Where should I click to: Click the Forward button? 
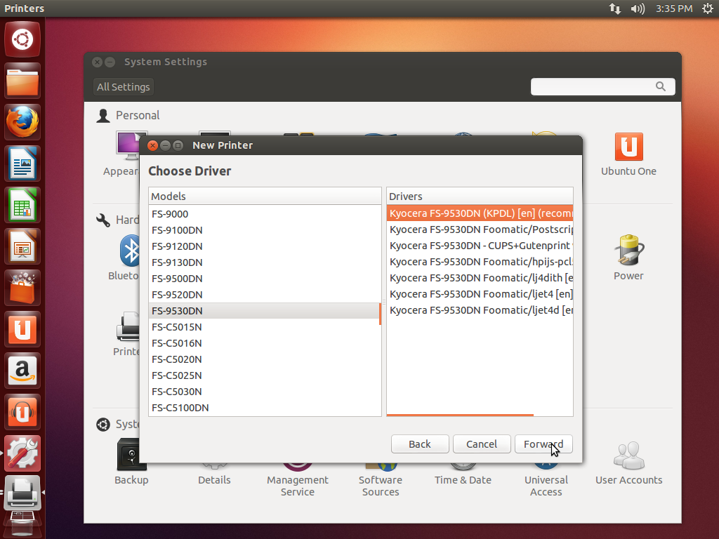(x=543, y=444)
